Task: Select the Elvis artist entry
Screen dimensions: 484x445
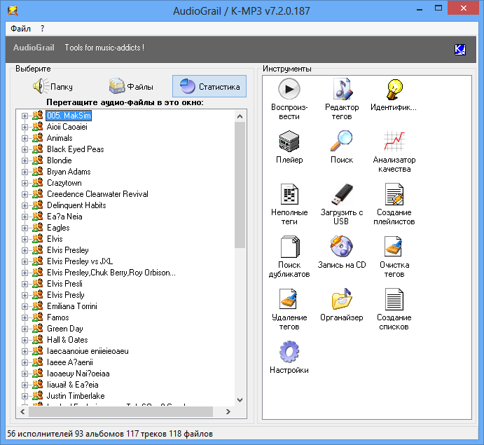Action: [x=55, y=239]
